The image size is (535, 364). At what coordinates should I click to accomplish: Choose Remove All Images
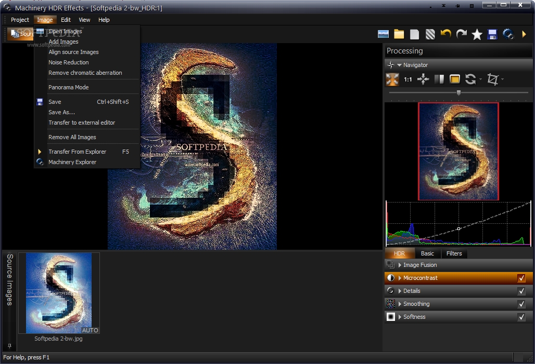tap(87, 137)
